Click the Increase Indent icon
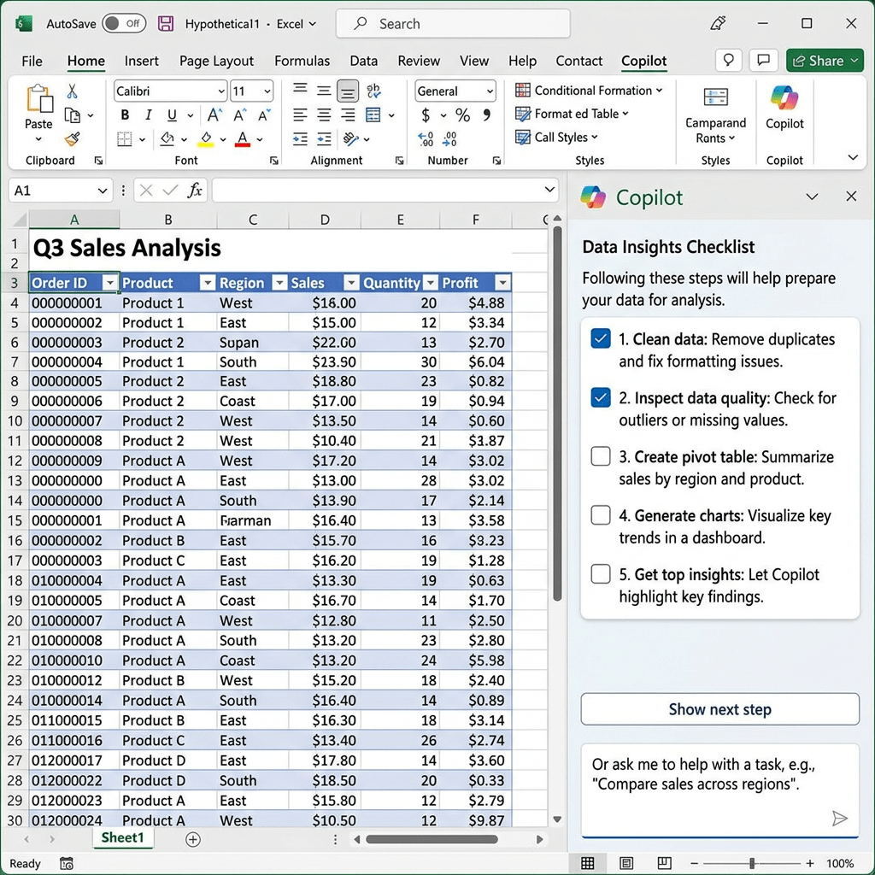 [324, 139]
